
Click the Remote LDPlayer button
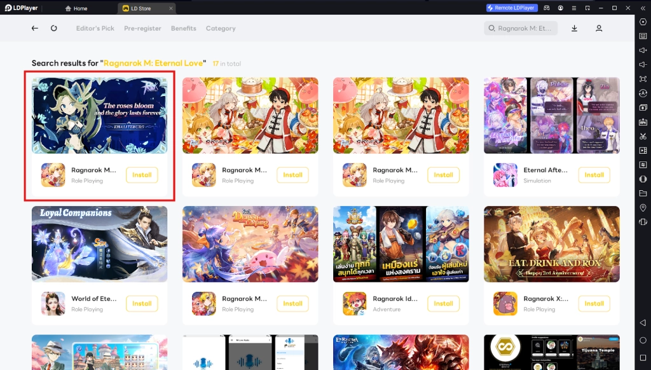click(512, 8)
